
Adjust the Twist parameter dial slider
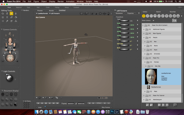124,41
